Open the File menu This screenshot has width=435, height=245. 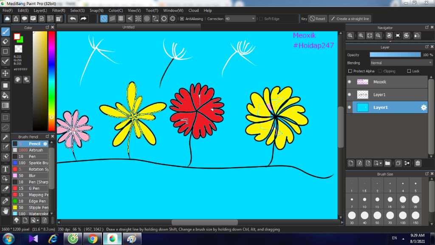(8, 11)
